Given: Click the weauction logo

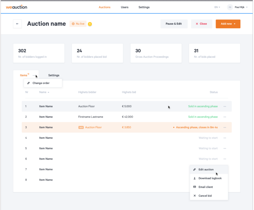Looking at the screenshot, I should (x=16, y=7).
